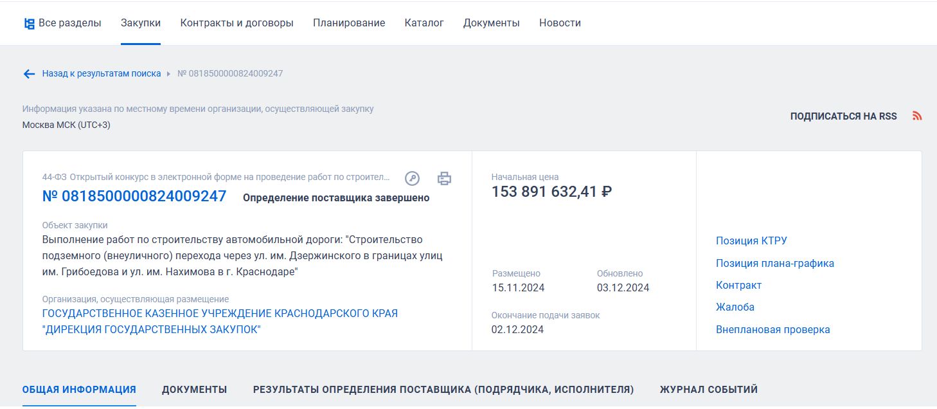This screenshot has width=937, height=409.
Task: Click the Жалоба link
Action: [735, 307]
